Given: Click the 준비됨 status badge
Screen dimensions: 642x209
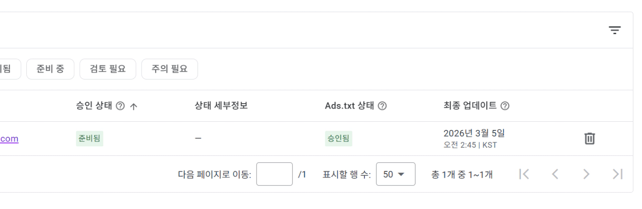Looking at the screenshot, I should (90, 139).
